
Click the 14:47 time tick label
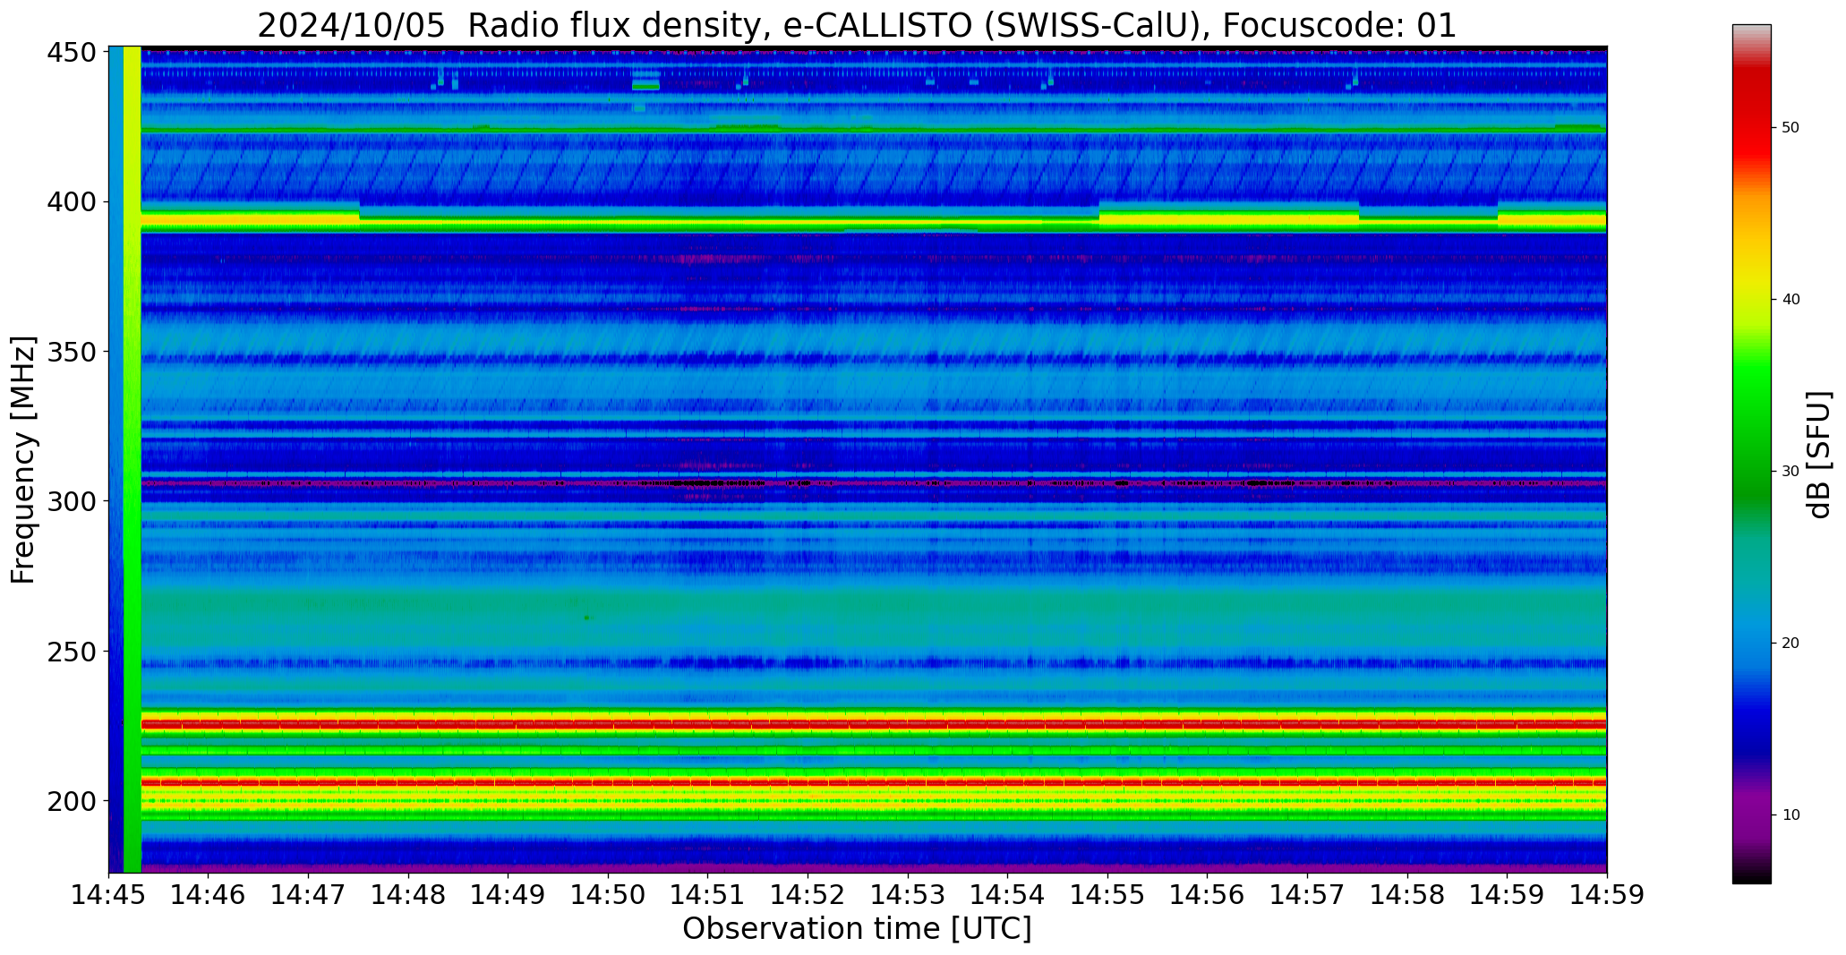309,894
